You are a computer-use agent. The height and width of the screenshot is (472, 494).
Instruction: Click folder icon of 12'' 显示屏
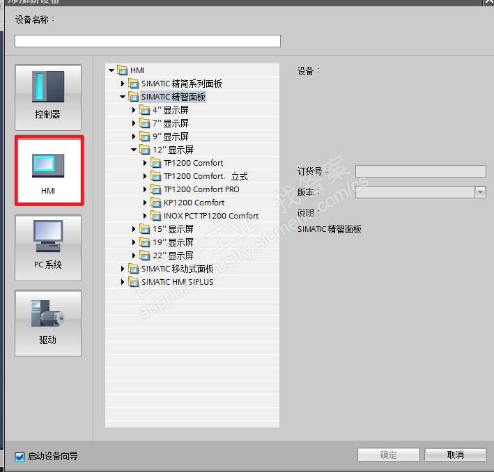145,150
